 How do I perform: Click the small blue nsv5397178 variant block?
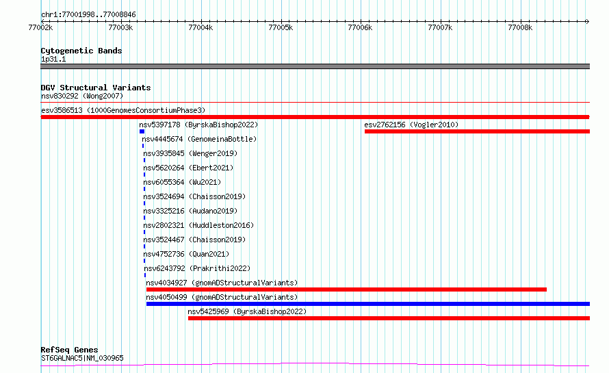(x=142, y=131)
